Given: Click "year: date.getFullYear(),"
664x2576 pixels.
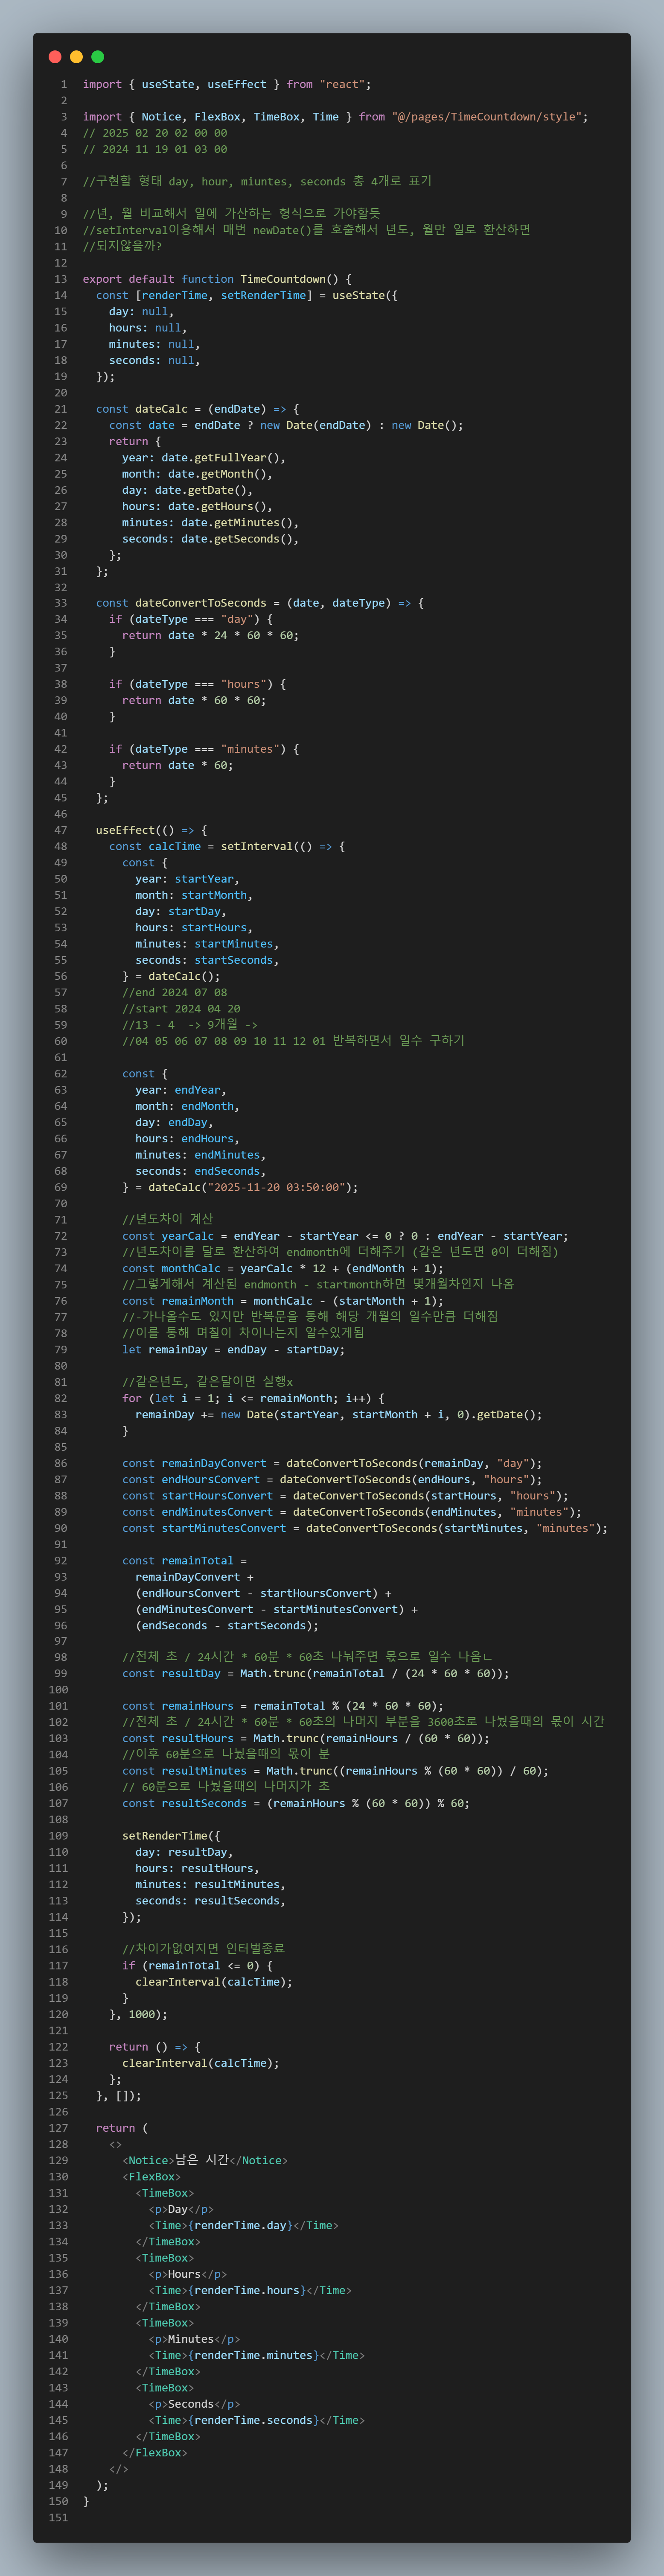Looking at the screenshot, I should tap(204, 458).
